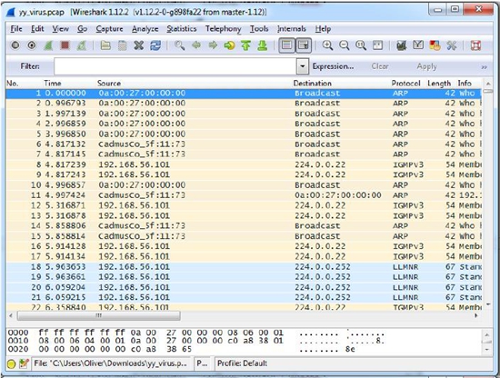Select packet 18 with time 5.963653
This screenshot has height=378, width=500.
click(244, 266)
